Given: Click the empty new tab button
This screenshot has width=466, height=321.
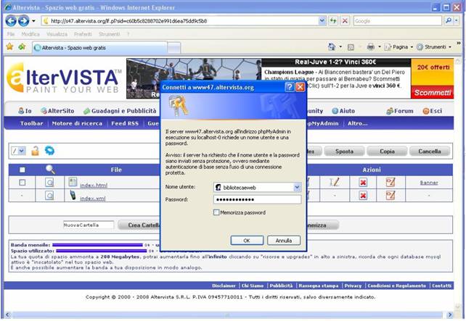Looking at the screenshot, I should [x=174, y=48].
